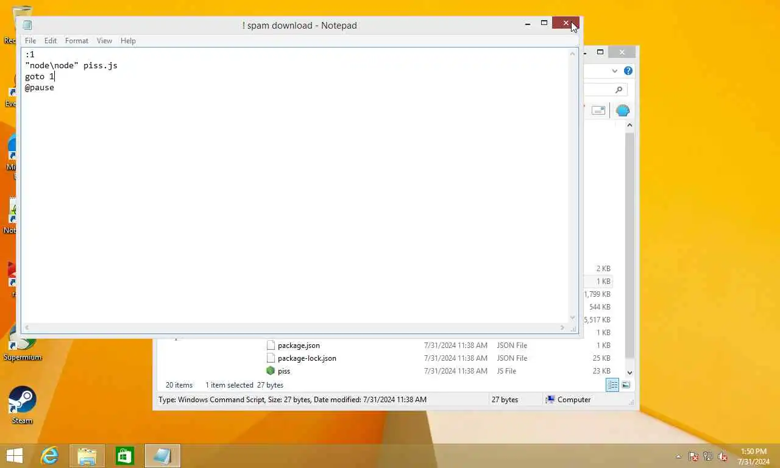The width and height of the screenshot is (780, 468).
Task: Open File Explorer from taskbar
Action: tap(87, 456)
